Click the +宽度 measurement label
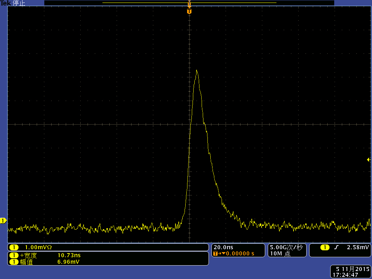The width and height of the screenshot is (372, 279). click(29, 255)
